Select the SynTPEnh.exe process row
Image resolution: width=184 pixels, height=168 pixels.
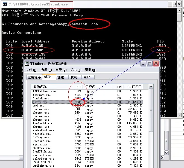click(88, 152)
